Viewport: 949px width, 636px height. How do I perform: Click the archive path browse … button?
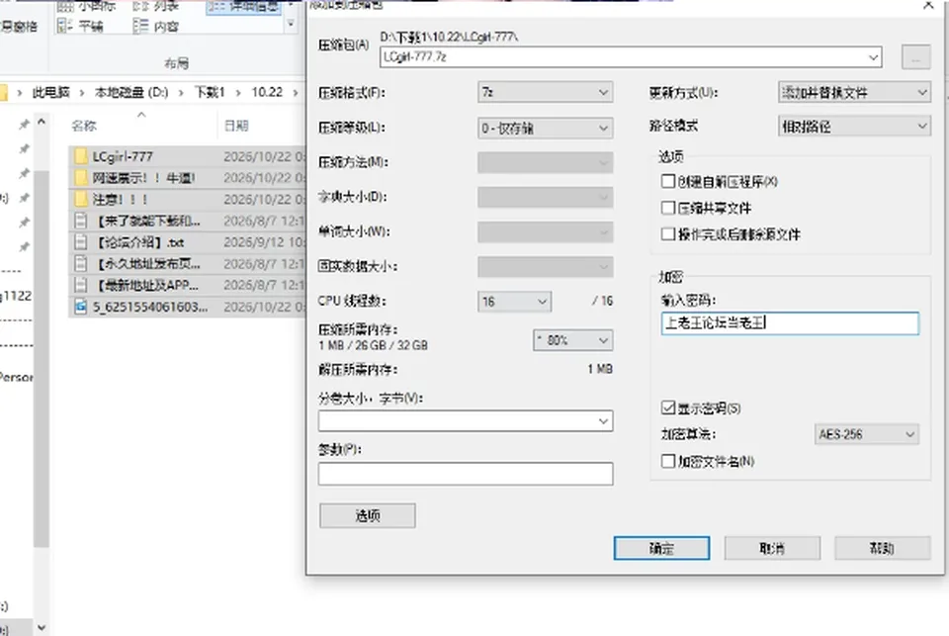pos(915,57)
